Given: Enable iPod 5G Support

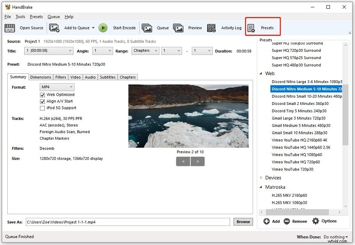Looking at the screenshot, I should point(43,108).
